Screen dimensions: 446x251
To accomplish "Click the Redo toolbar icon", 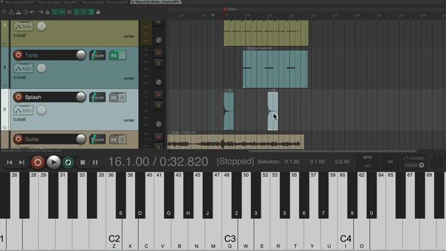I will [x=40, y=12].
